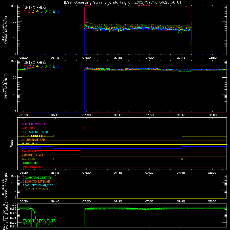Image resolution: width=230 pixels, height=230 pixels.
Task: Click the SC_TRANSMITTER flag label
Action: [x=33, y=140]
